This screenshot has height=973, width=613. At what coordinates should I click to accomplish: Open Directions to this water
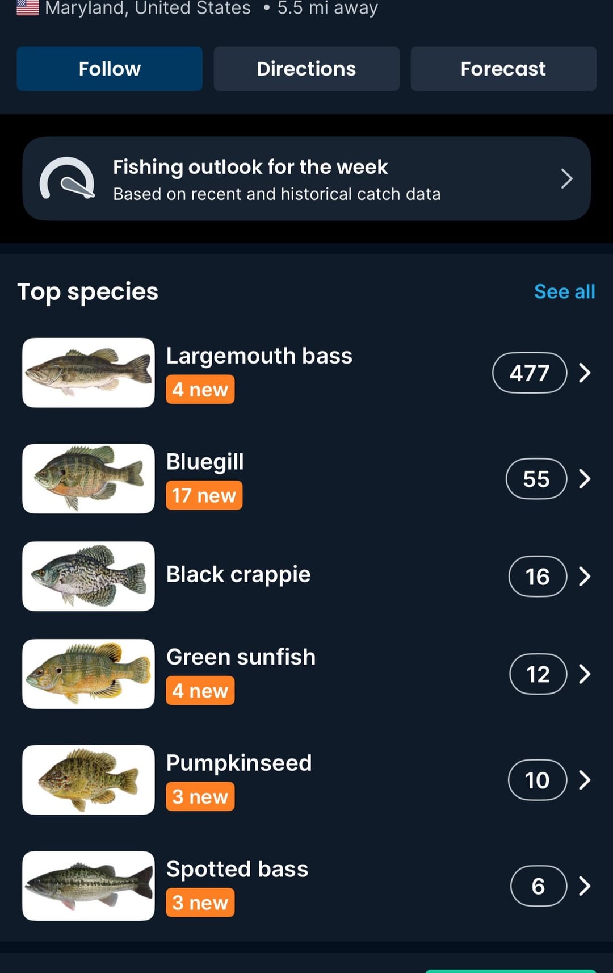point(306,69)
